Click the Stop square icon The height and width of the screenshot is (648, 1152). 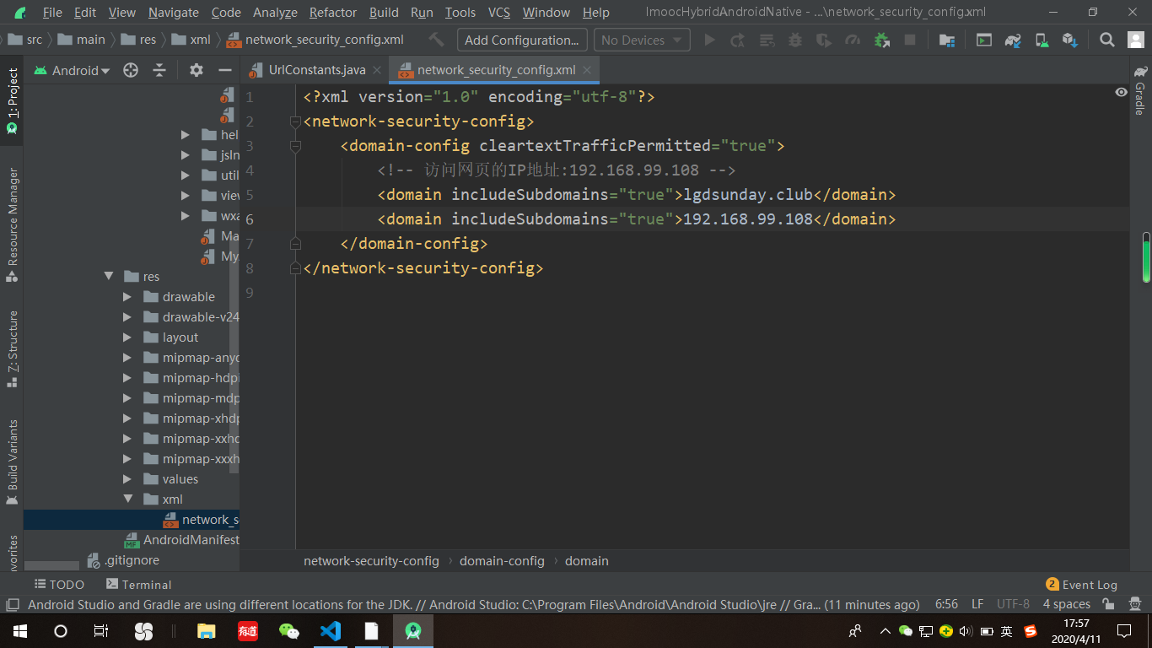(x=910, y=40)
